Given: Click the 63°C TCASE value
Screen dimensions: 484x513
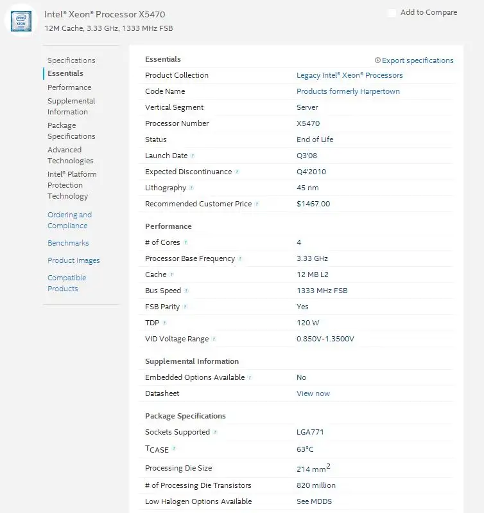Looking at the screenshot, I should pyautogui.click(x=305, y=449).
